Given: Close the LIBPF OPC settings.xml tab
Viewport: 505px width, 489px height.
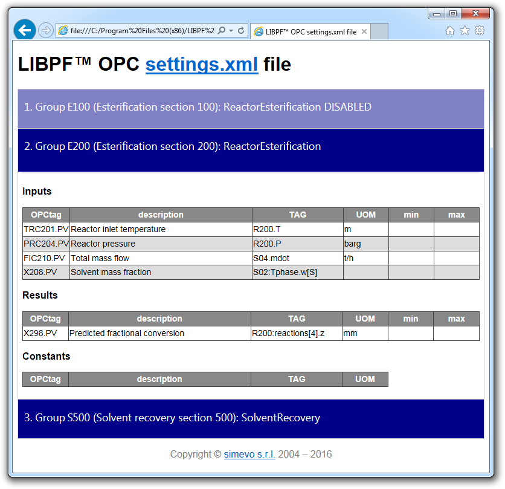Looking at the screenshot, I should [x=364, y=32].
